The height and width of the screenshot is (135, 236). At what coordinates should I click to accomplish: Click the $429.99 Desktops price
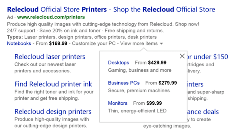[x=157, y=63]
